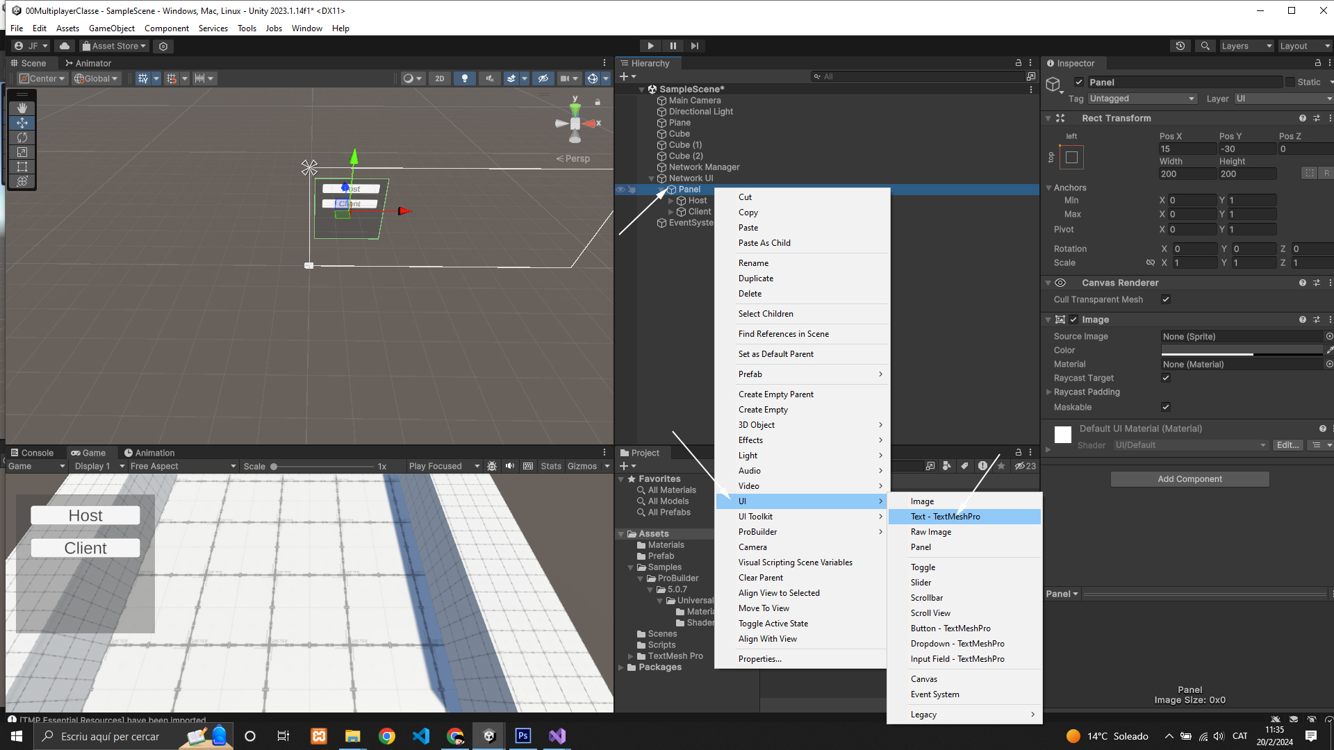Screen dimensions: 1334x750
Task: Select the Rotate tool in the scene toolbar
Action: [x=22, y=137]
